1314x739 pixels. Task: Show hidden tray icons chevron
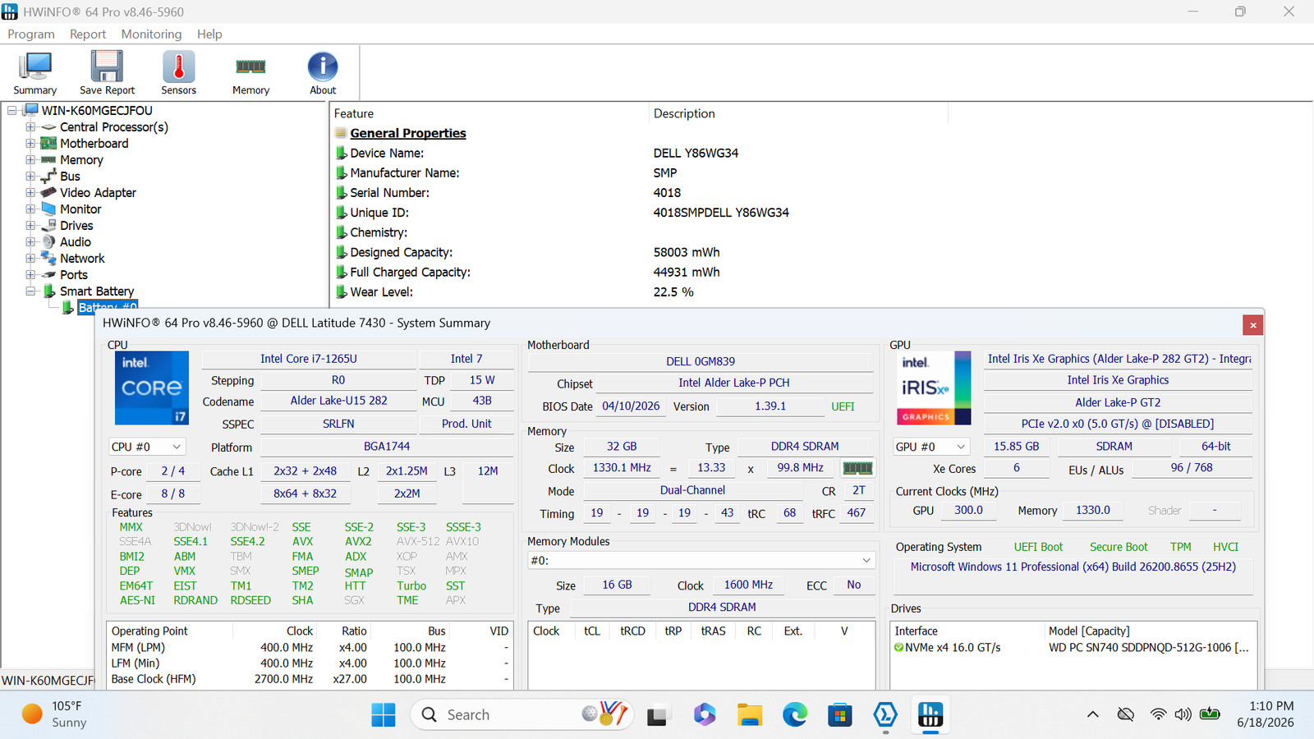(1093, 714)
